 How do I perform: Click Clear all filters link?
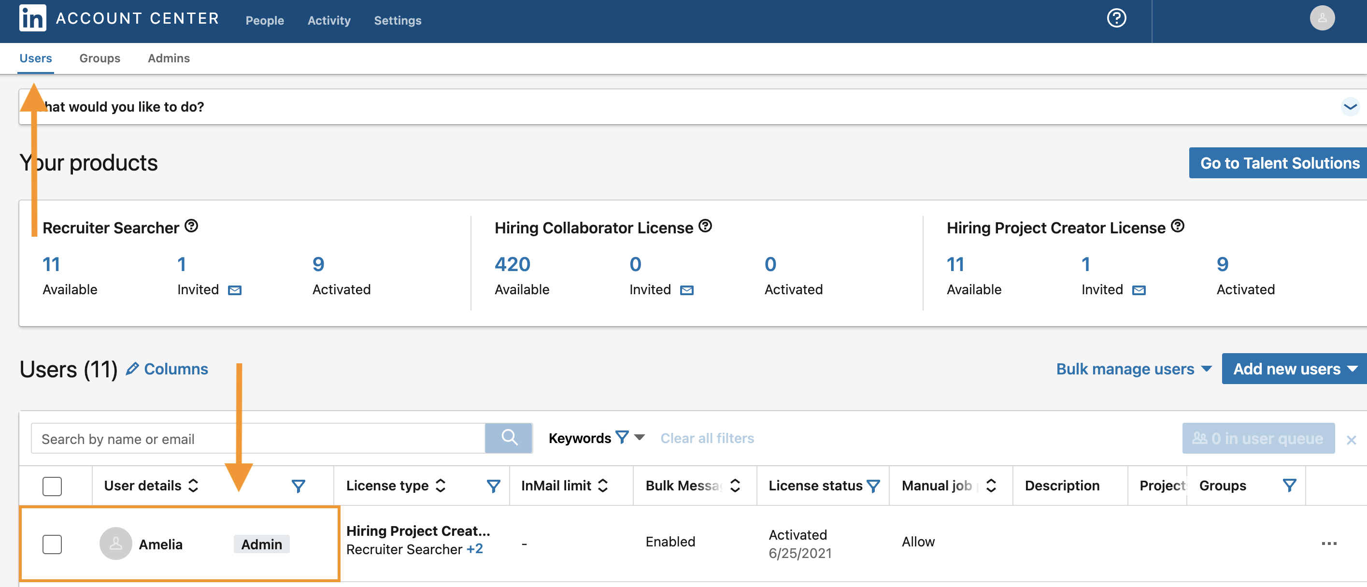point(707,438)
